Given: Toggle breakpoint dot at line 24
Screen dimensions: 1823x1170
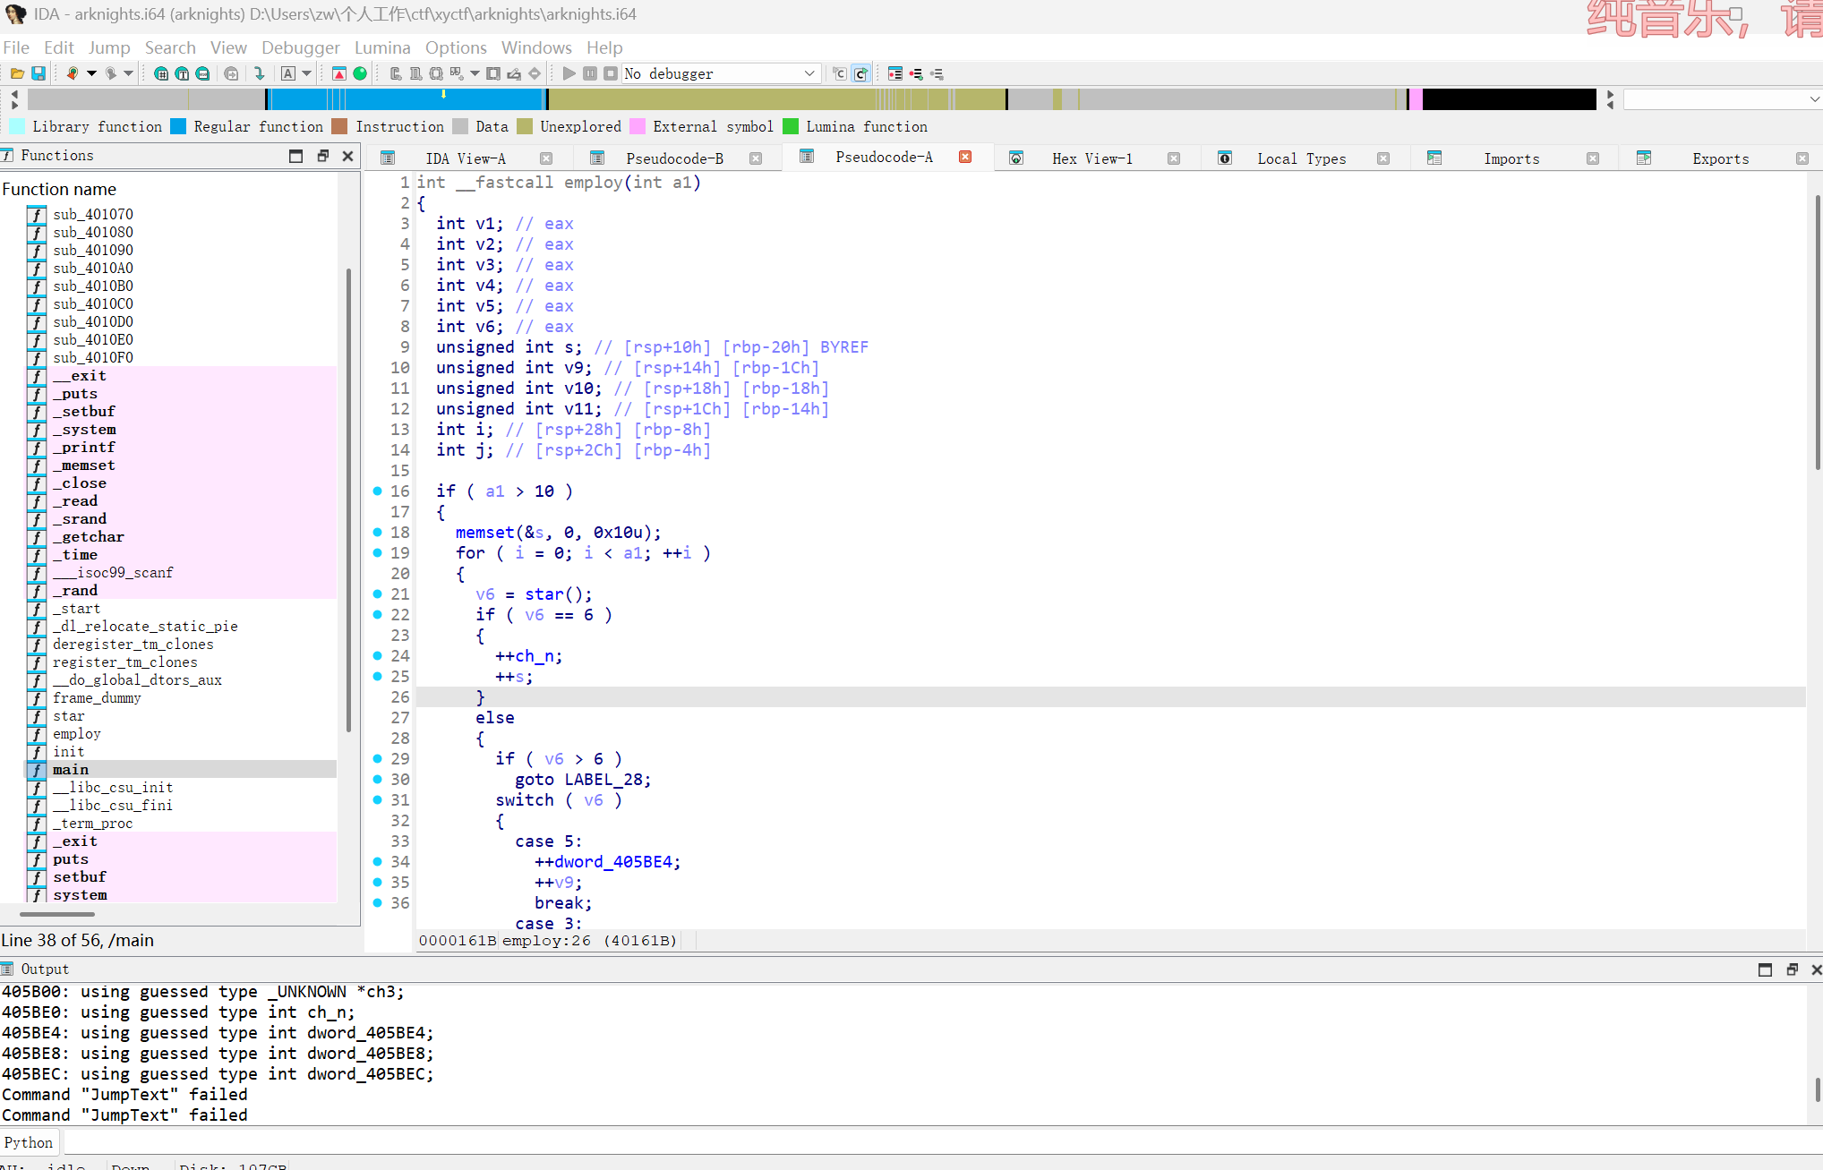Looking at the screenshot, I should tap(378, 655).
